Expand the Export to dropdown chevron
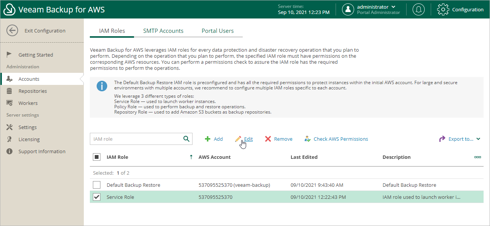This screenshot has width=490, height=226. pos(478,139)
